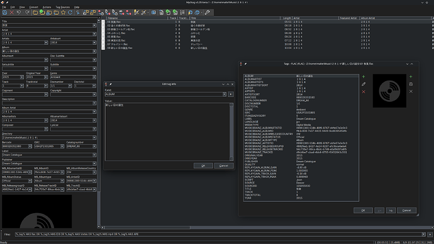The image size is (434, 244).
Task: Click the file list horizontal scrollbar thumb
Action: (147, 228)
